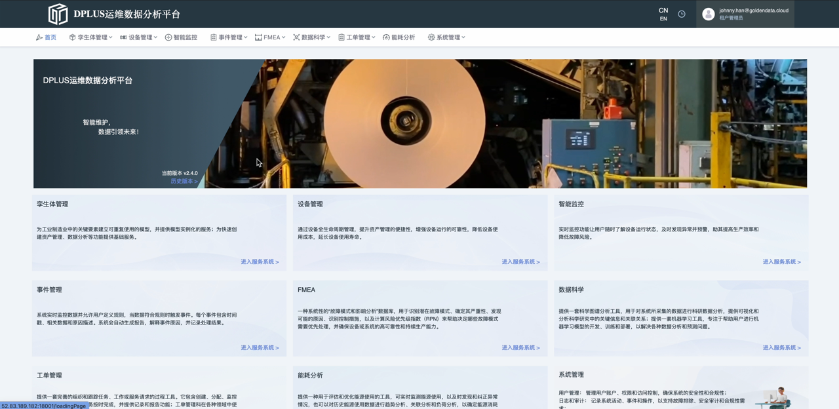The width and height of the screenshot is (839, 409).
Task: Click the DPLUS cube logo
Action: coord(58,14)
